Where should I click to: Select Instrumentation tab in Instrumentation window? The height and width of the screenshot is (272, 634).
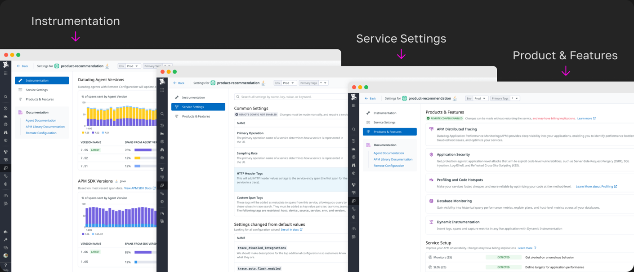coord(42,80)
